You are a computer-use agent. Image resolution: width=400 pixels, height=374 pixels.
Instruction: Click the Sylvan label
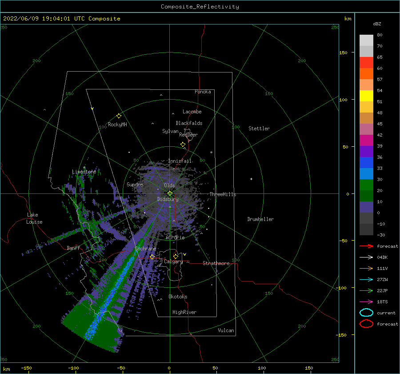pos(170,132)
